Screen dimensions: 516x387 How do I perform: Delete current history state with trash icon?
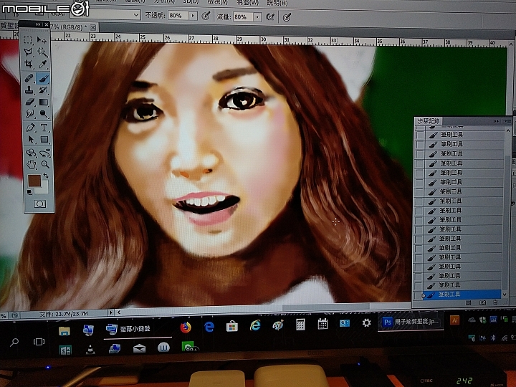click(x=496, y=302)
